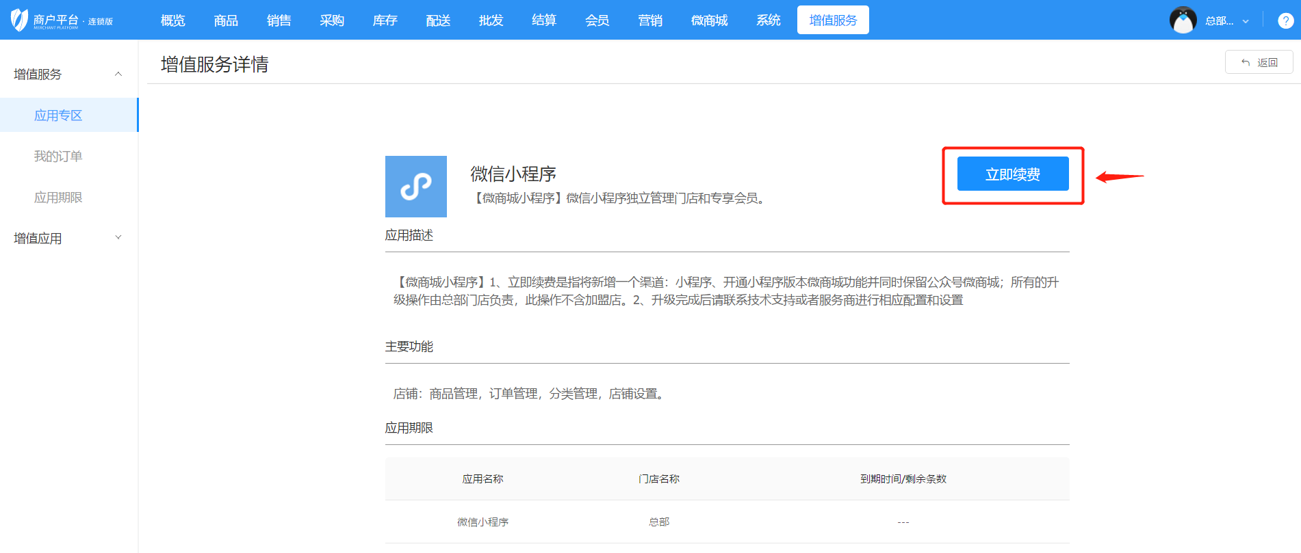Collapse the 增值服务 sidebar section
1301x553 pixels.
[118, 74]
